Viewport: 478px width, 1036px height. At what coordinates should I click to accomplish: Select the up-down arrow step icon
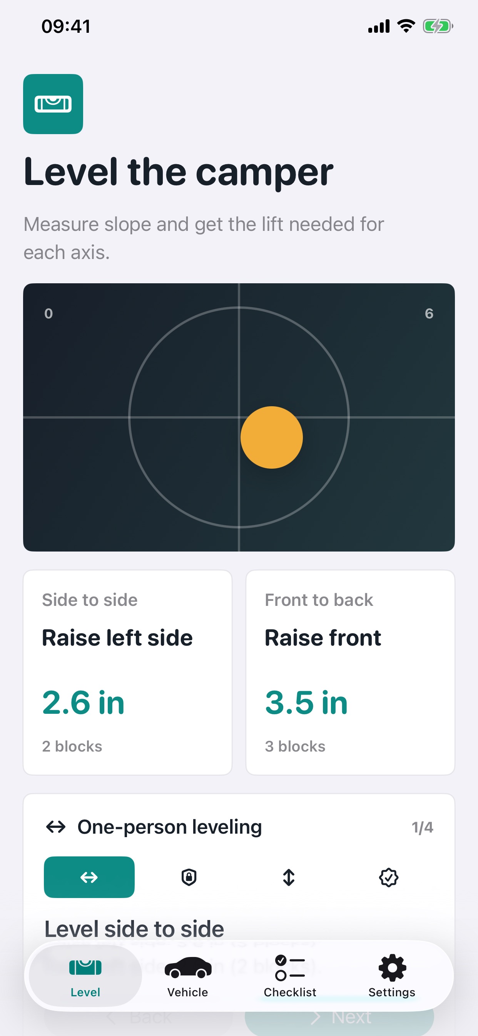click(x=289, y=877)
